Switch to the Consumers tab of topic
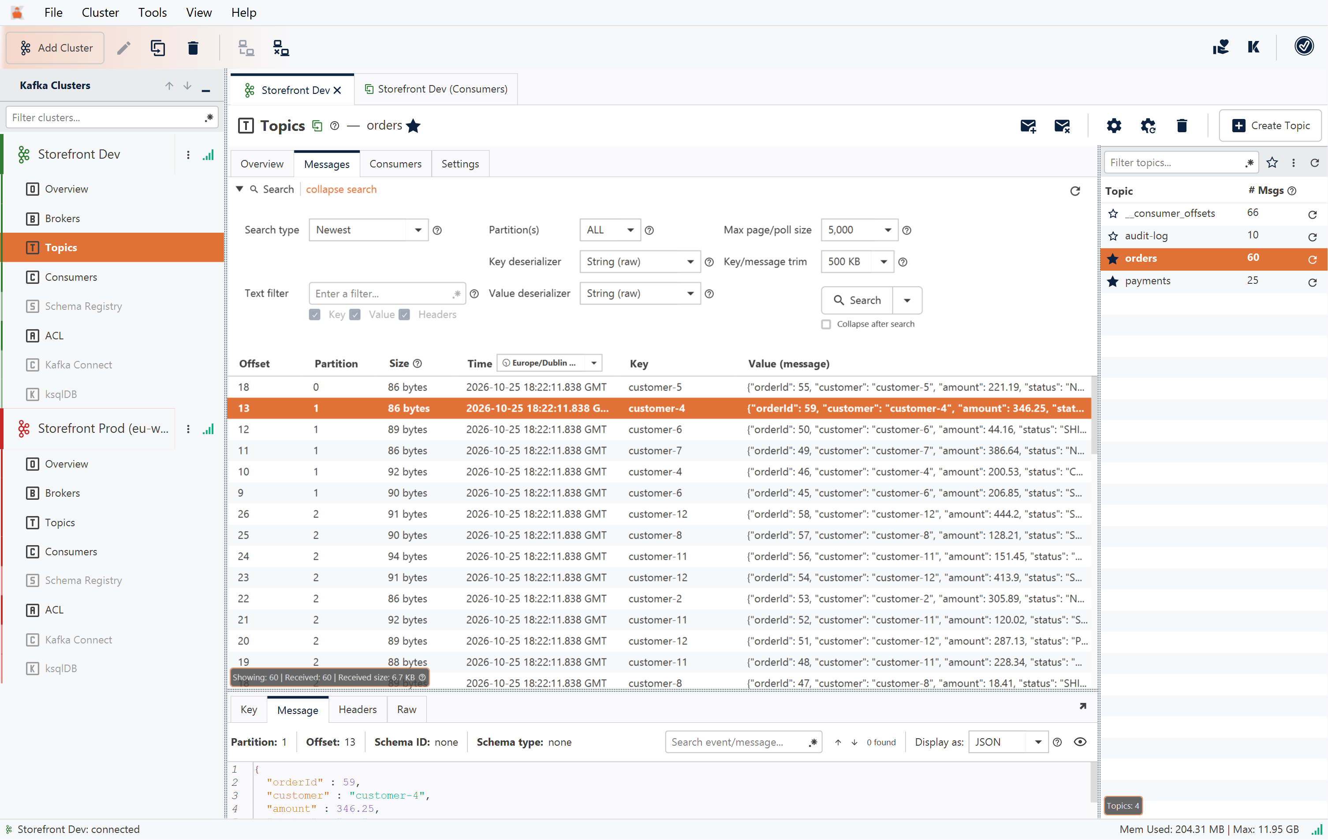The width and height of the screenshot is (1328, 840). click(395, 164)
